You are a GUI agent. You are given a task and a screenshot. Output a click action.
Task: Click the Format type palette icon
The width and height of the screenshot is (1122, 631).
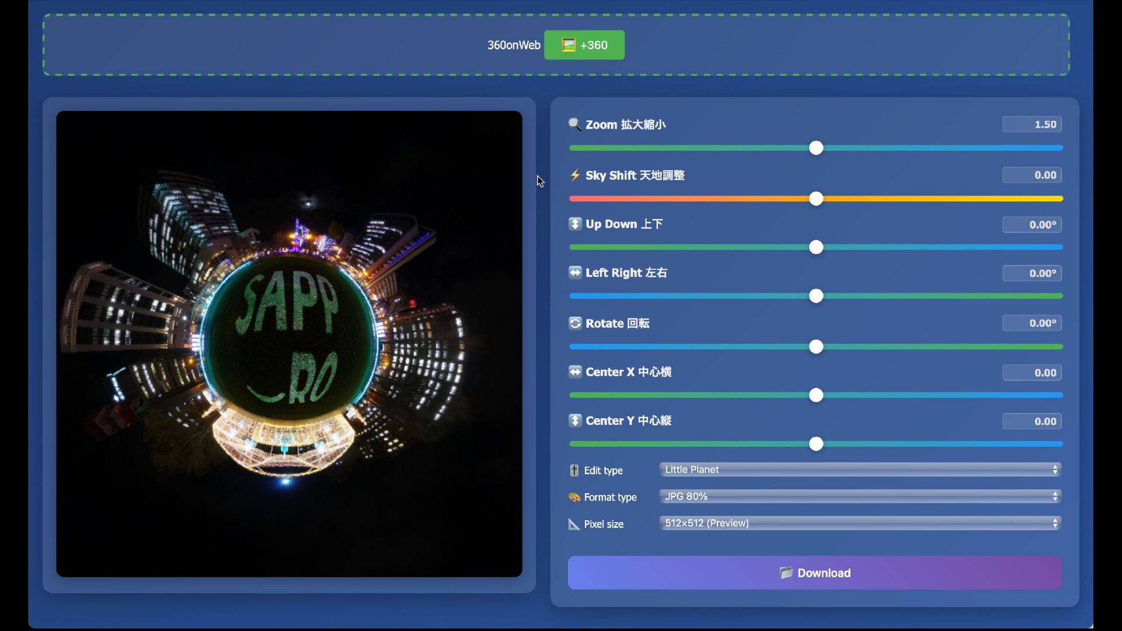tap(574, 497)
